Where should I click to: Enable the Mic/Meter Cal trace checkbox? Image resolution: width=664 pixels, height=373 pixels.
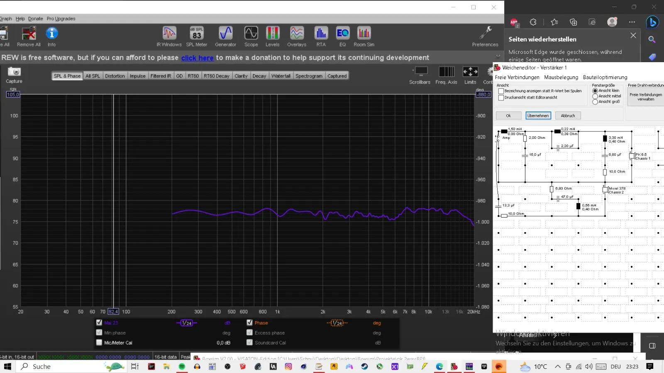pos(99,343)
